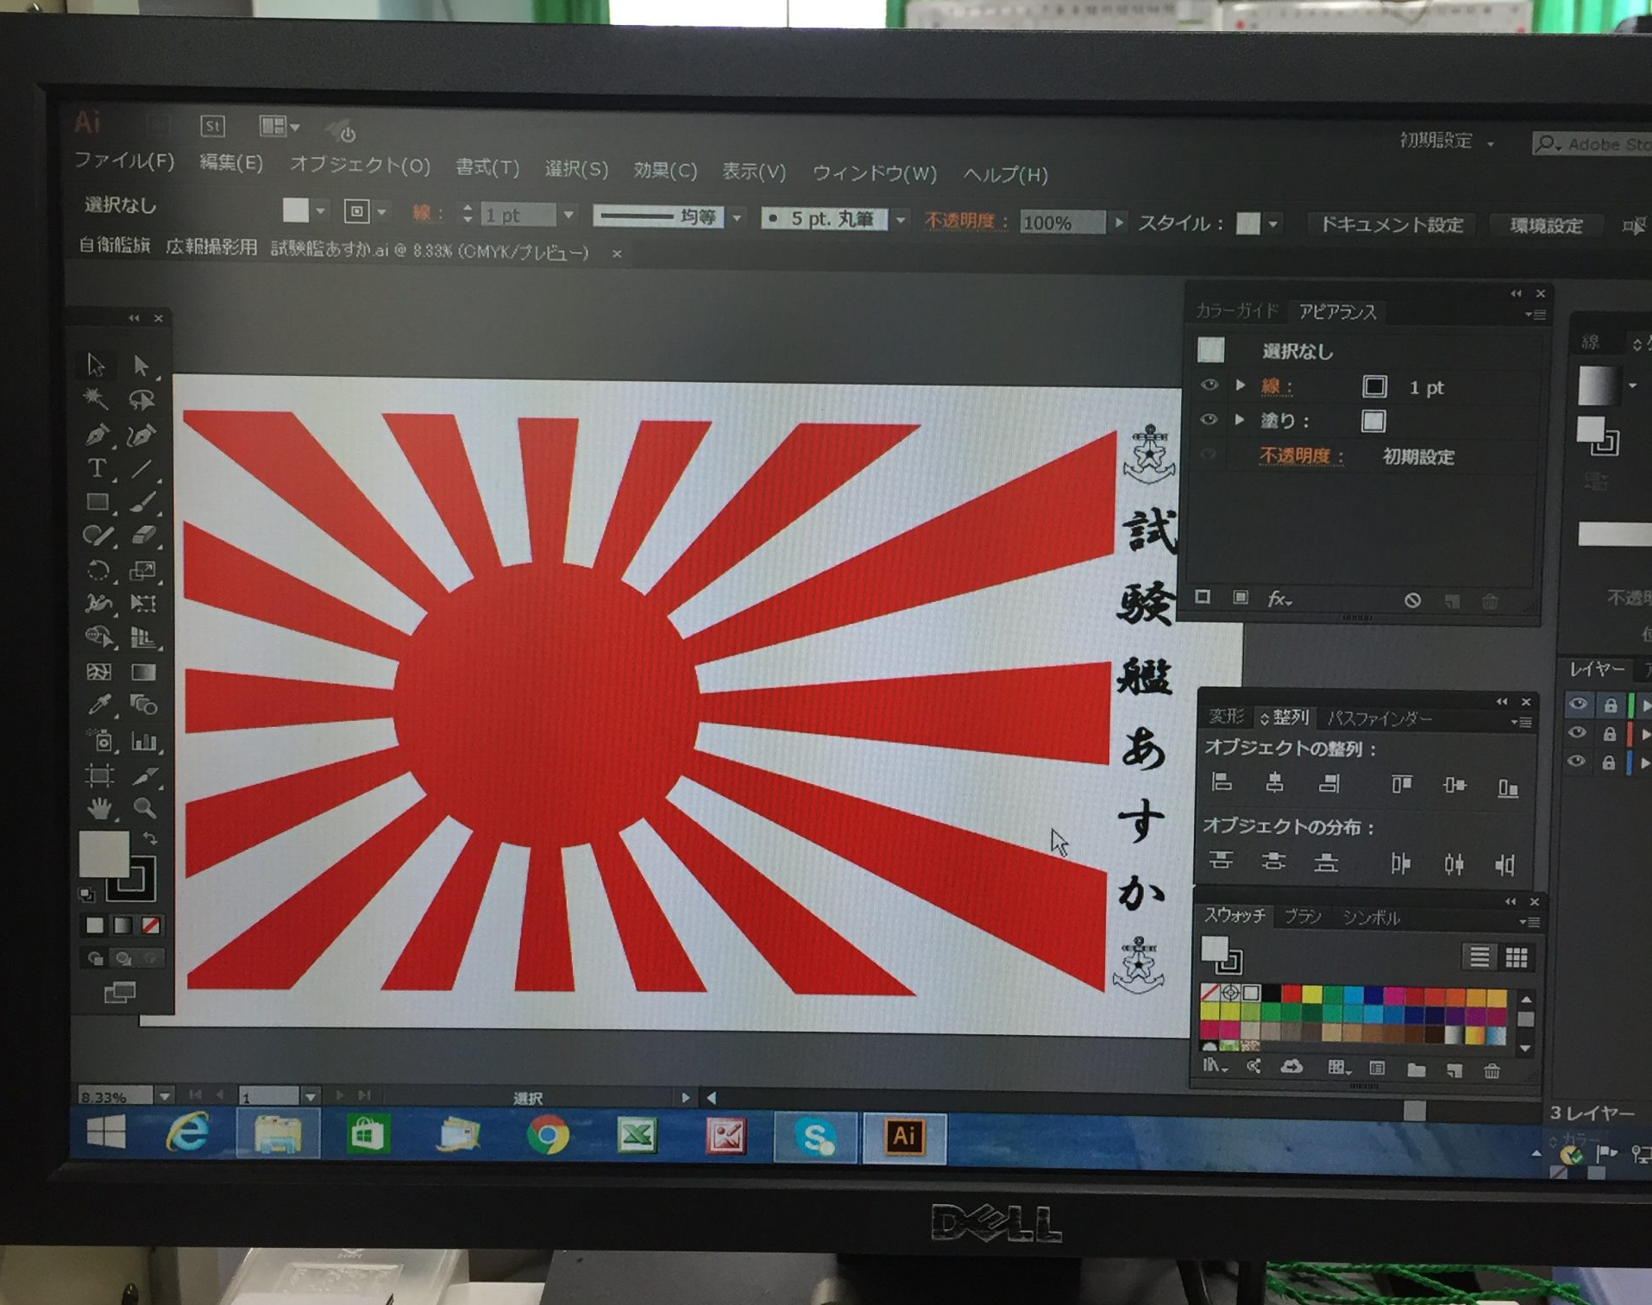Click the 不透明度 link in Appearance panel
Viewport: 1652px width, 1305px height.
(x=1301, y=455)
